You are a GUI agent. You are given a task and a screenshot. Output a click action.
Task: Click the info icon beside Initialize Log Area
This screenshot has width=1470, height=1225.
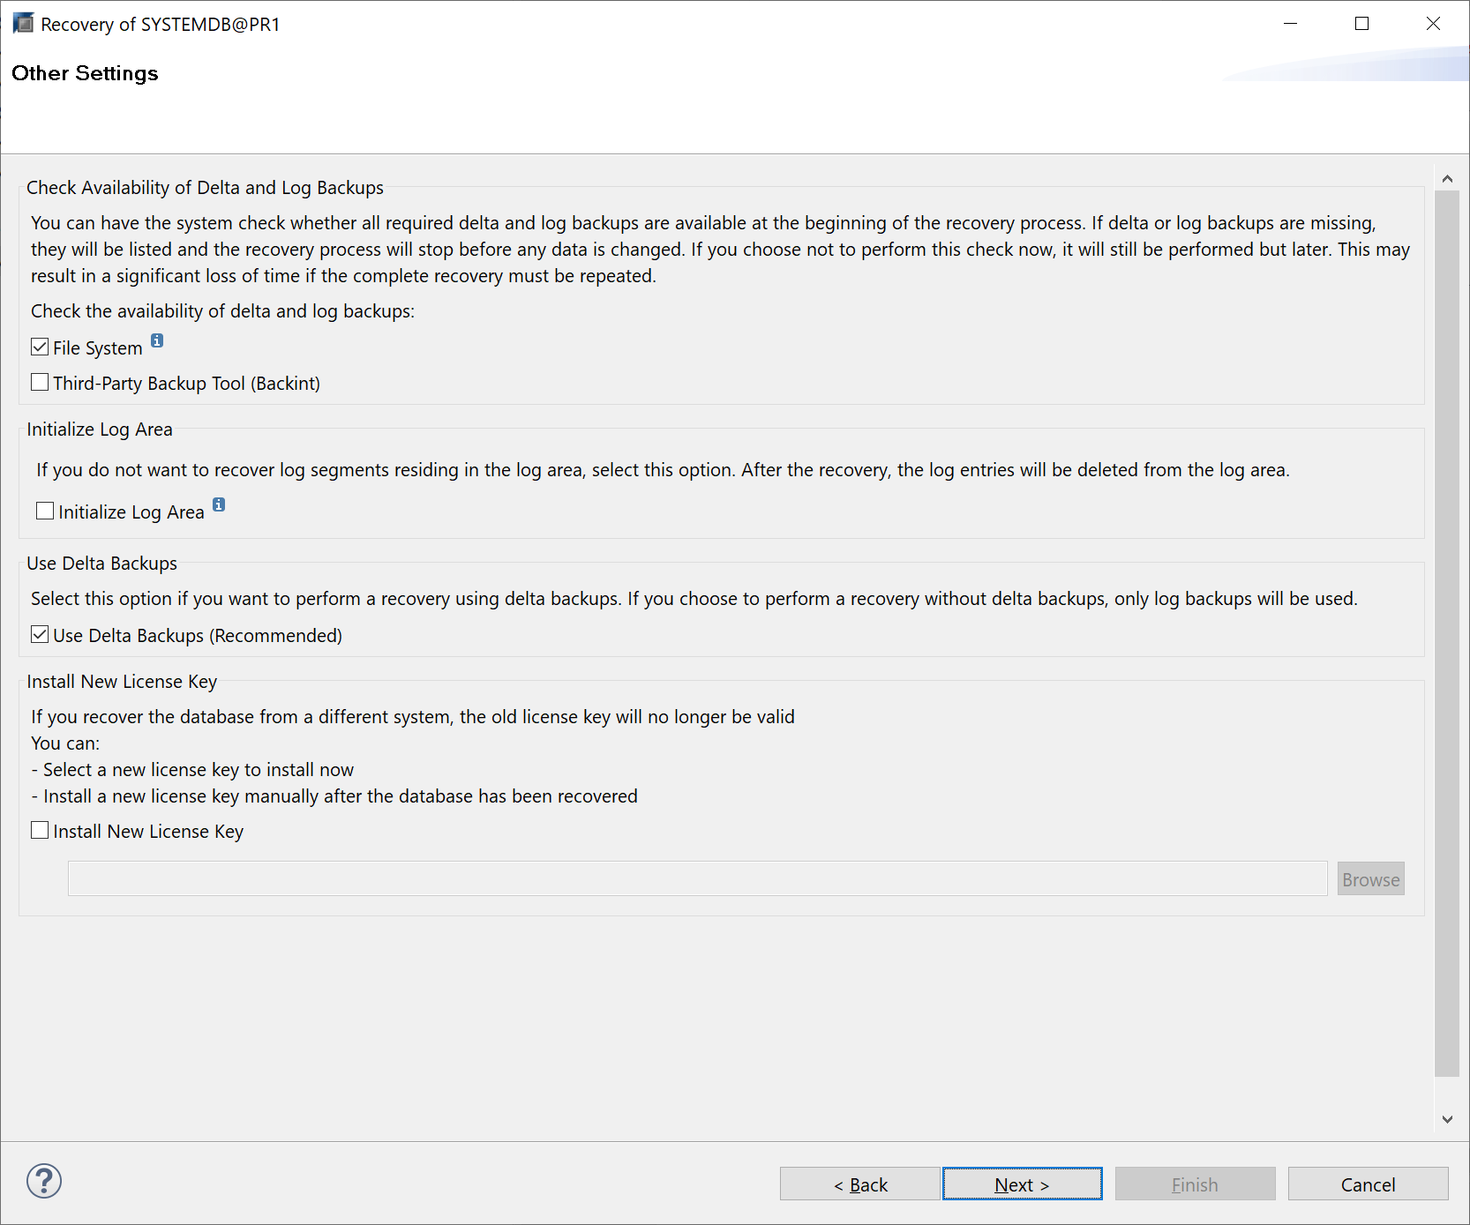pyautogui.click(x=219, y=504)
